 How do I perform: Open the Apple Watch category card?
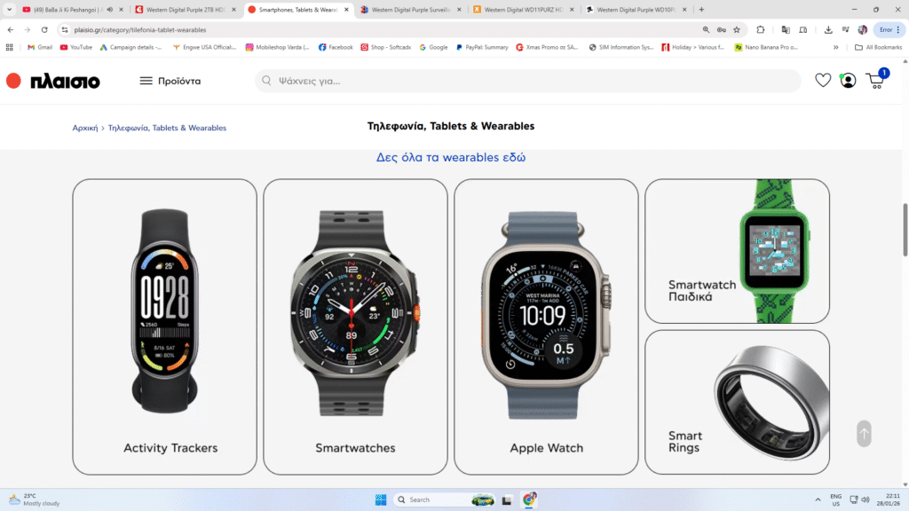click(546, 326)
